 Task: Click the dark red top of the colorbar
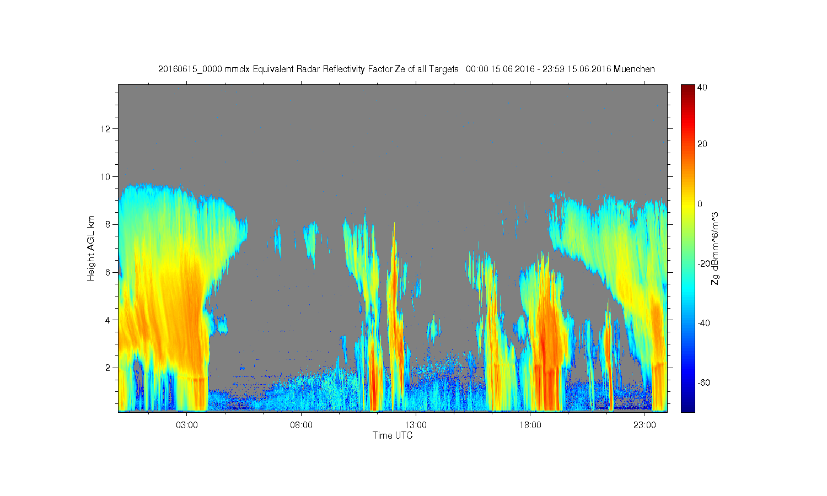pyautogui.click(x=688, y=88)
